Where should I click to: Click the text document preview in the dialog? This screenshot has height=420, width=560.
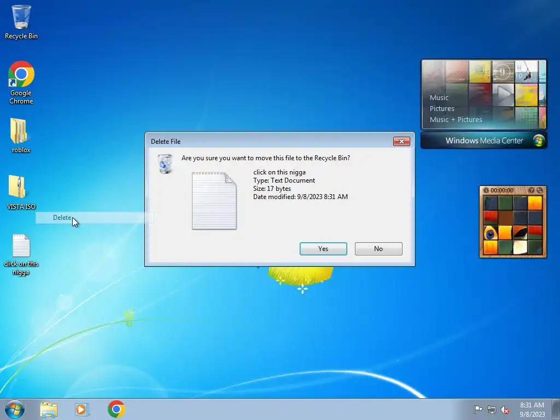214,201
